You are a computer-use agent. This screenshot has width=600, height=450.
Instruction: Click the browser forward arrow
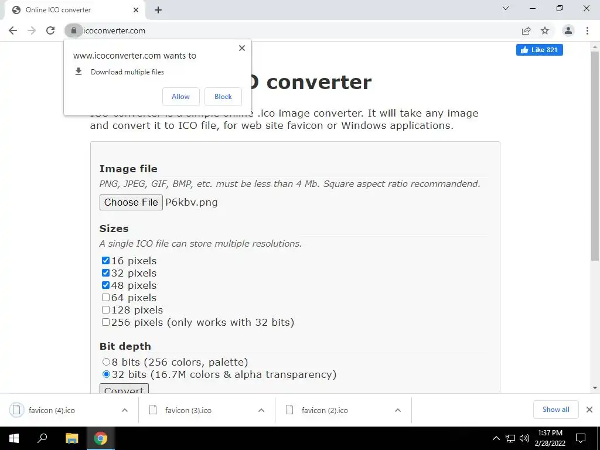[x=32, y=30]
